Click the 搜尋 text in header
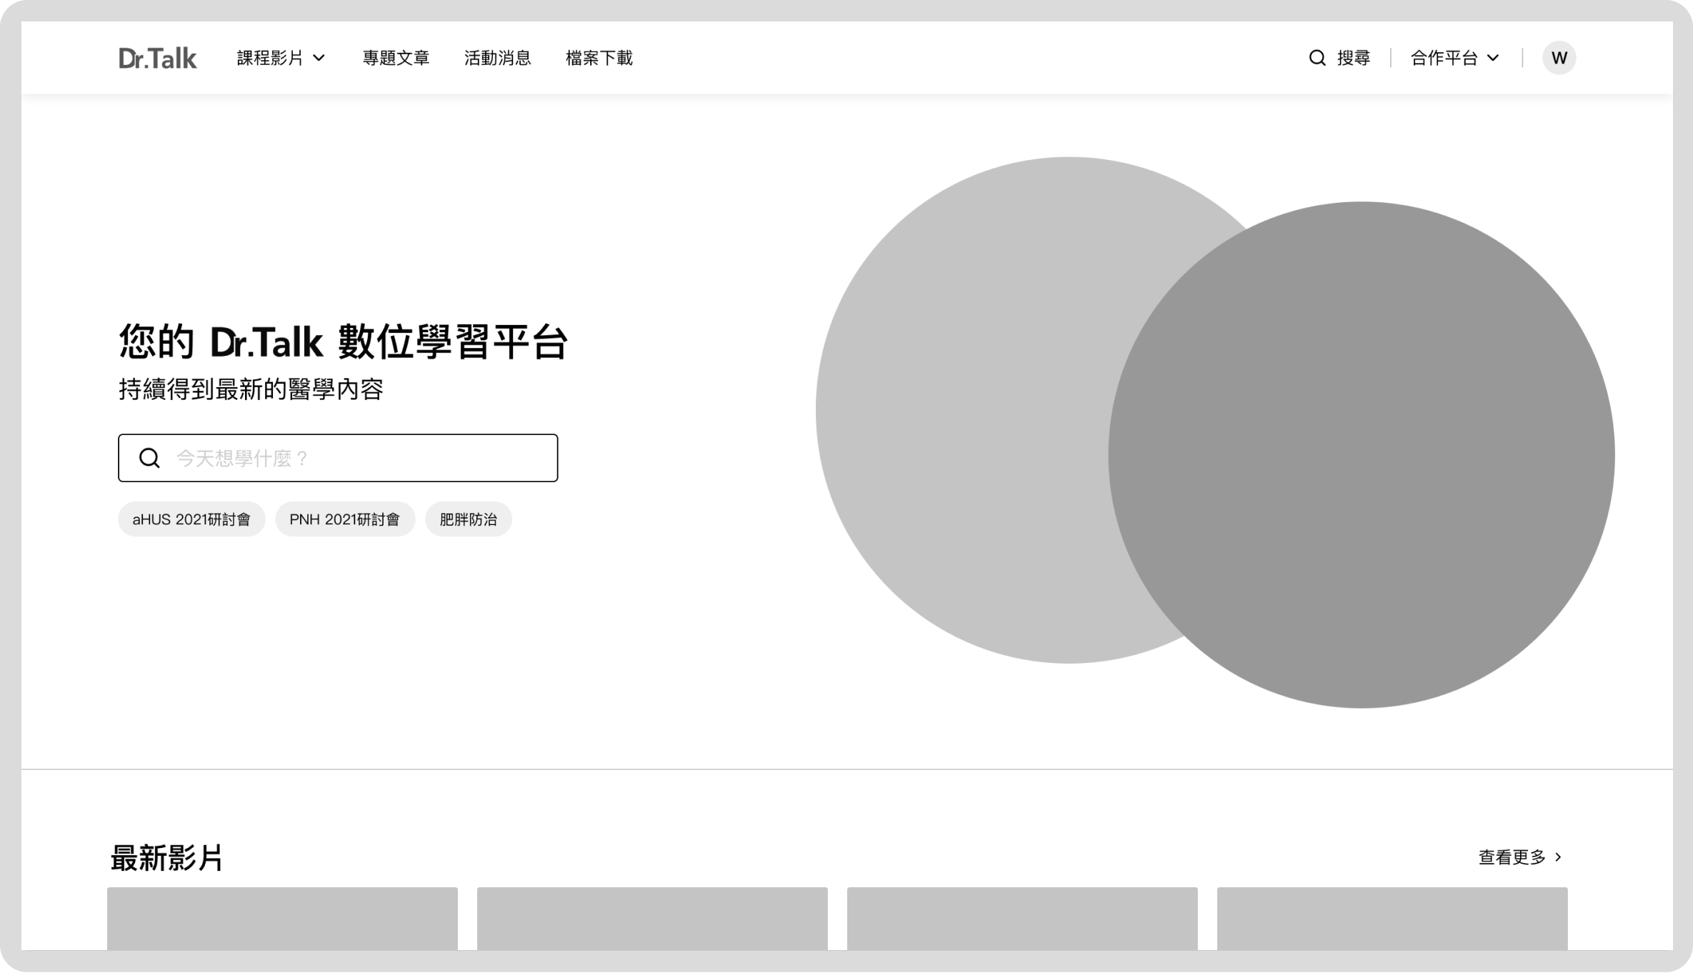 (1353, 58)
